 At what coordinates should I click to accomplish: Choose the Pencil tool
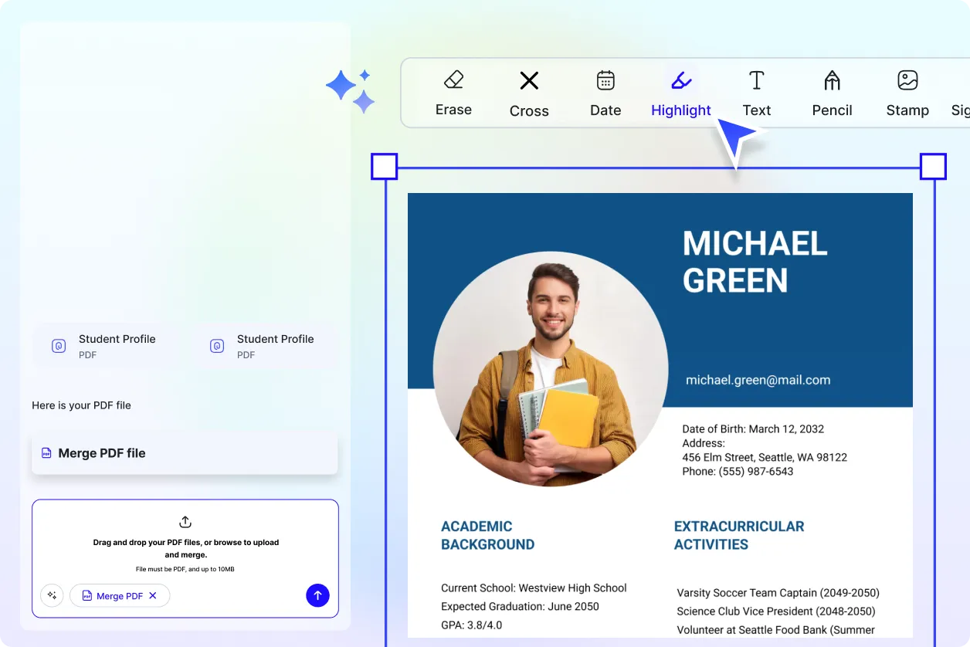831,93
